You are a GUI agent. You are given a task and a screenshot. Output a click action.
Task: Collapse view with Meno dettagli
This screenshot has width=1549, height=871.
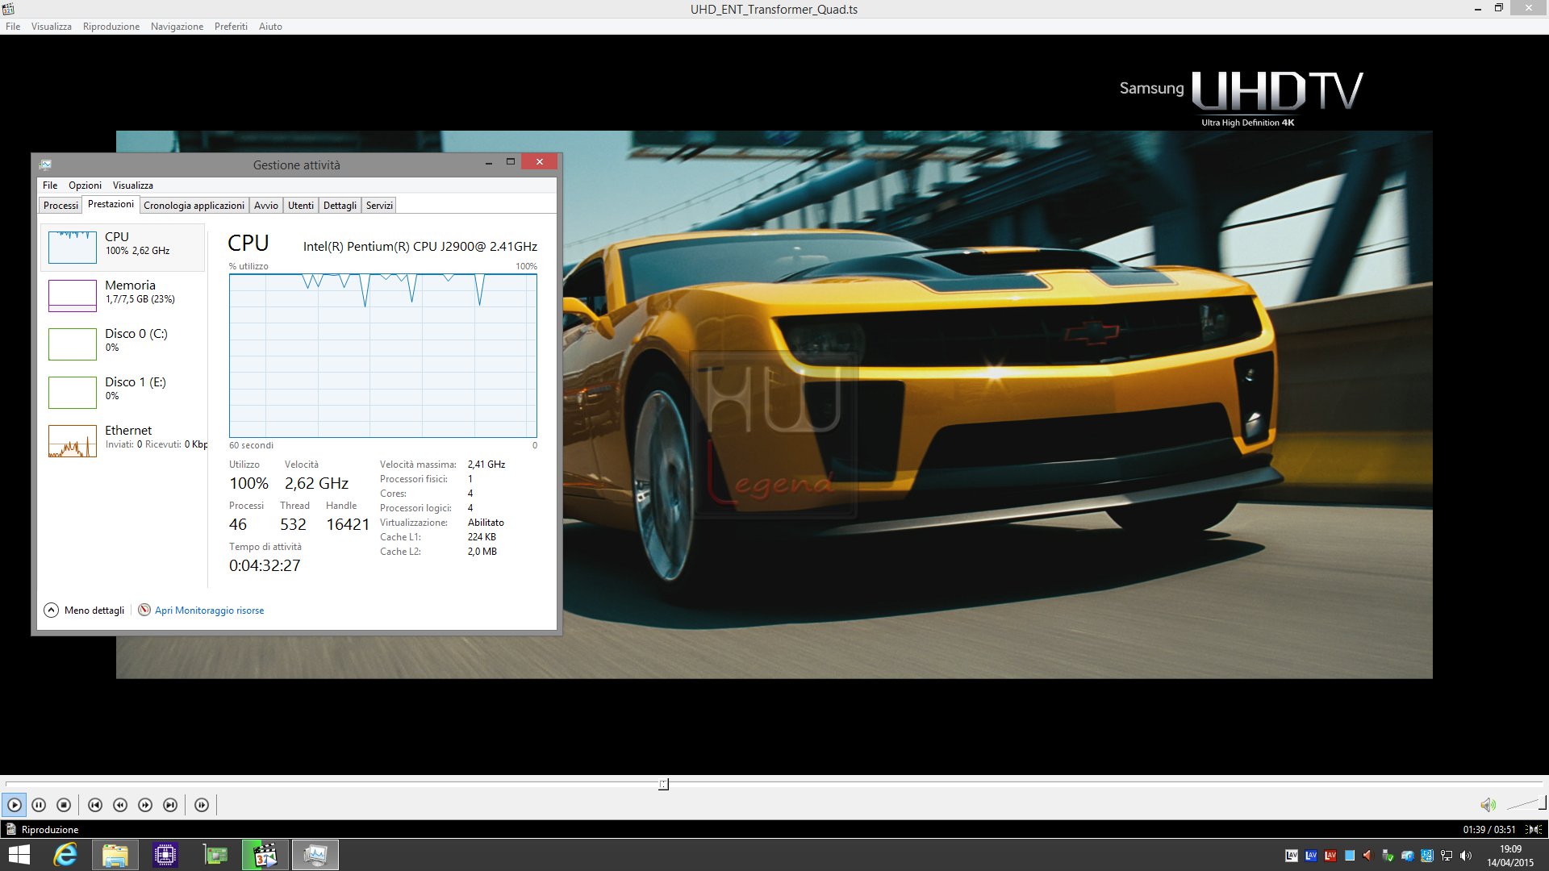coord(84,611)
